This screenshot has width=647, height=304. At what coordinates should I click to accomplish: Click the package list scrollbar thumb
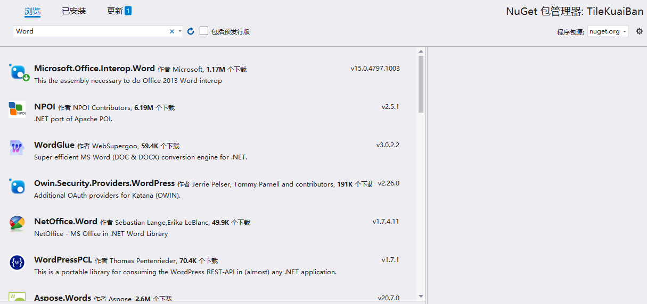click(421, 84)
